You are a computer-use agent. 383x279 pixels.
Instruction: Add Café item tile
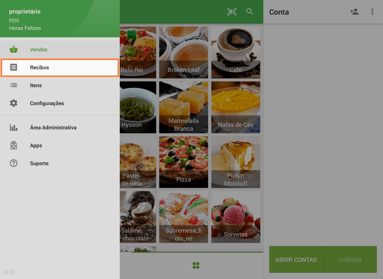(x=236, y=52)
